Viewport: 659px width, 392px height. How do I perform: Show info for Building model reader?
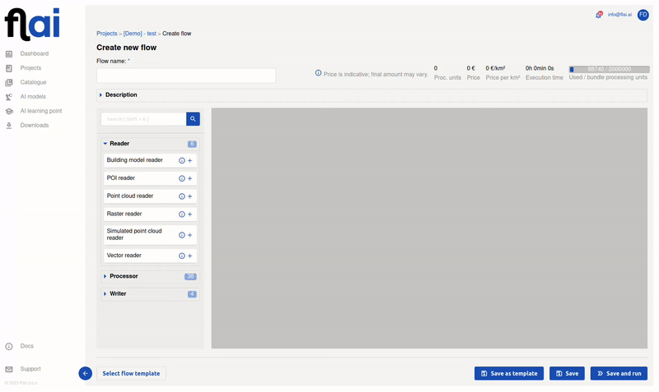[x=181, y=160]
